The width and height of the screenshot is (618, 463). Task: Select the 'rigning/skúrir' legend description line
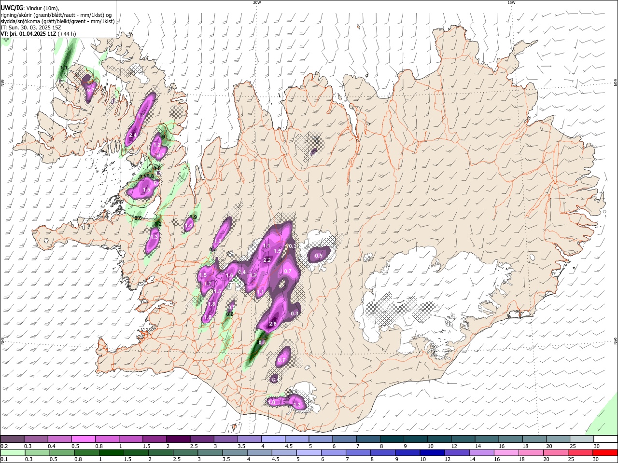pyautogui.click(x=56, y=15)
